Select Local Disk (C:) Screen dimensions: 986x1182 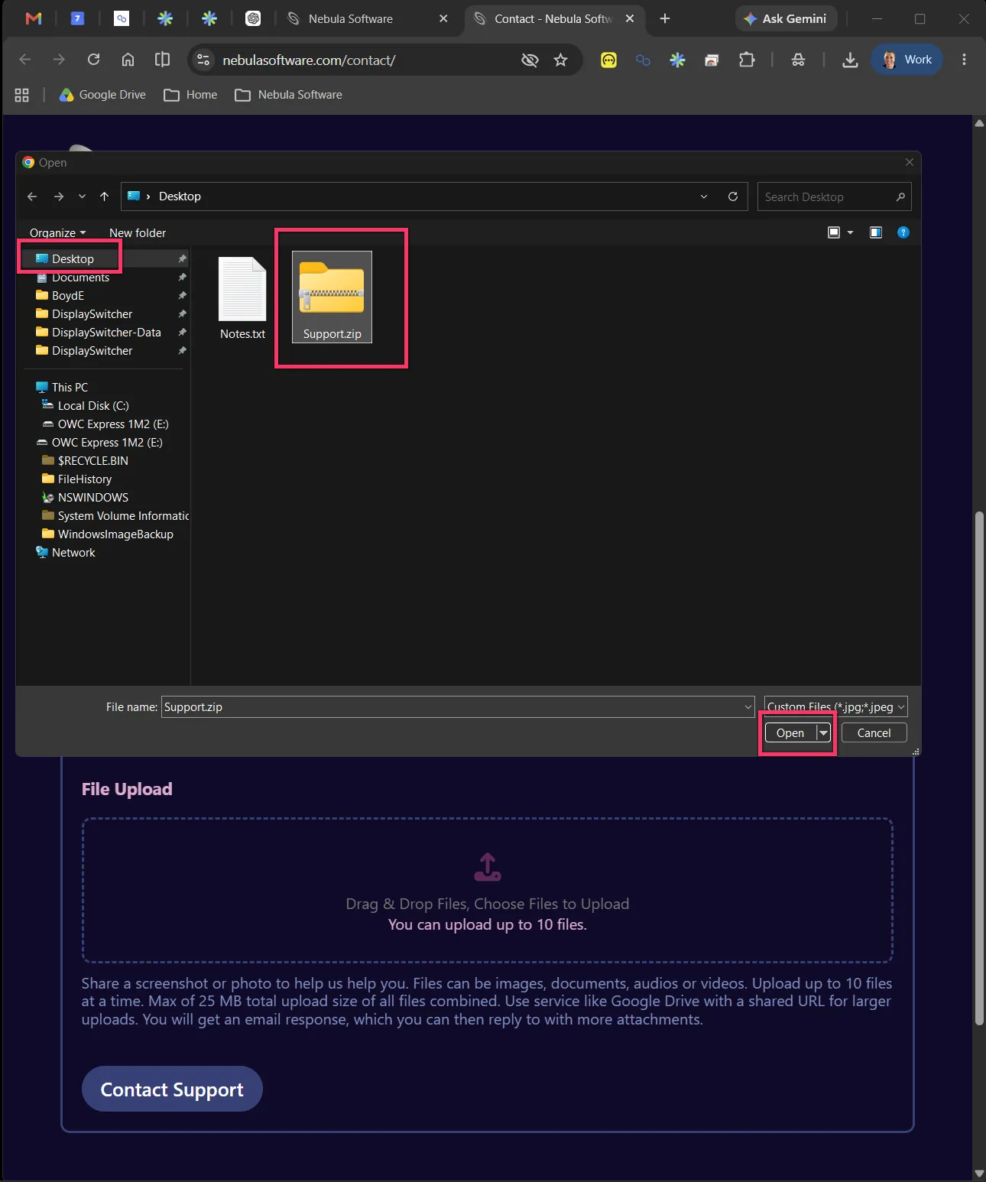tap(93, 406)
